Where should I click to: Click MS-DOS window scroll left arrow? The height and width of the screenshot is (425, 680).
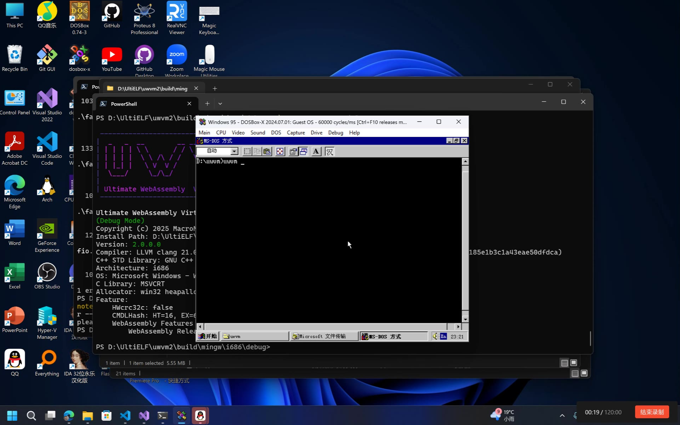[x=200, y=327]
